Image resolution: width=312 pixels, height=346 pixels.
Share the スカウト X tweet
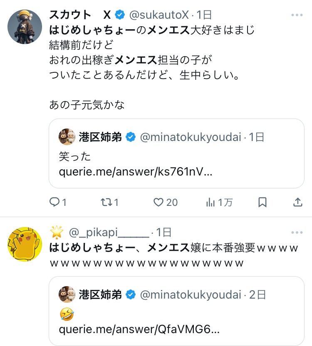(x=297, y=202)
